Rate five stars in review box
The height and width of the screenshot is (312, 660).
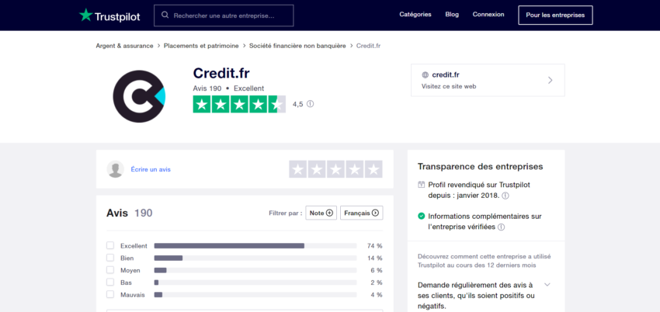(373, 169)
